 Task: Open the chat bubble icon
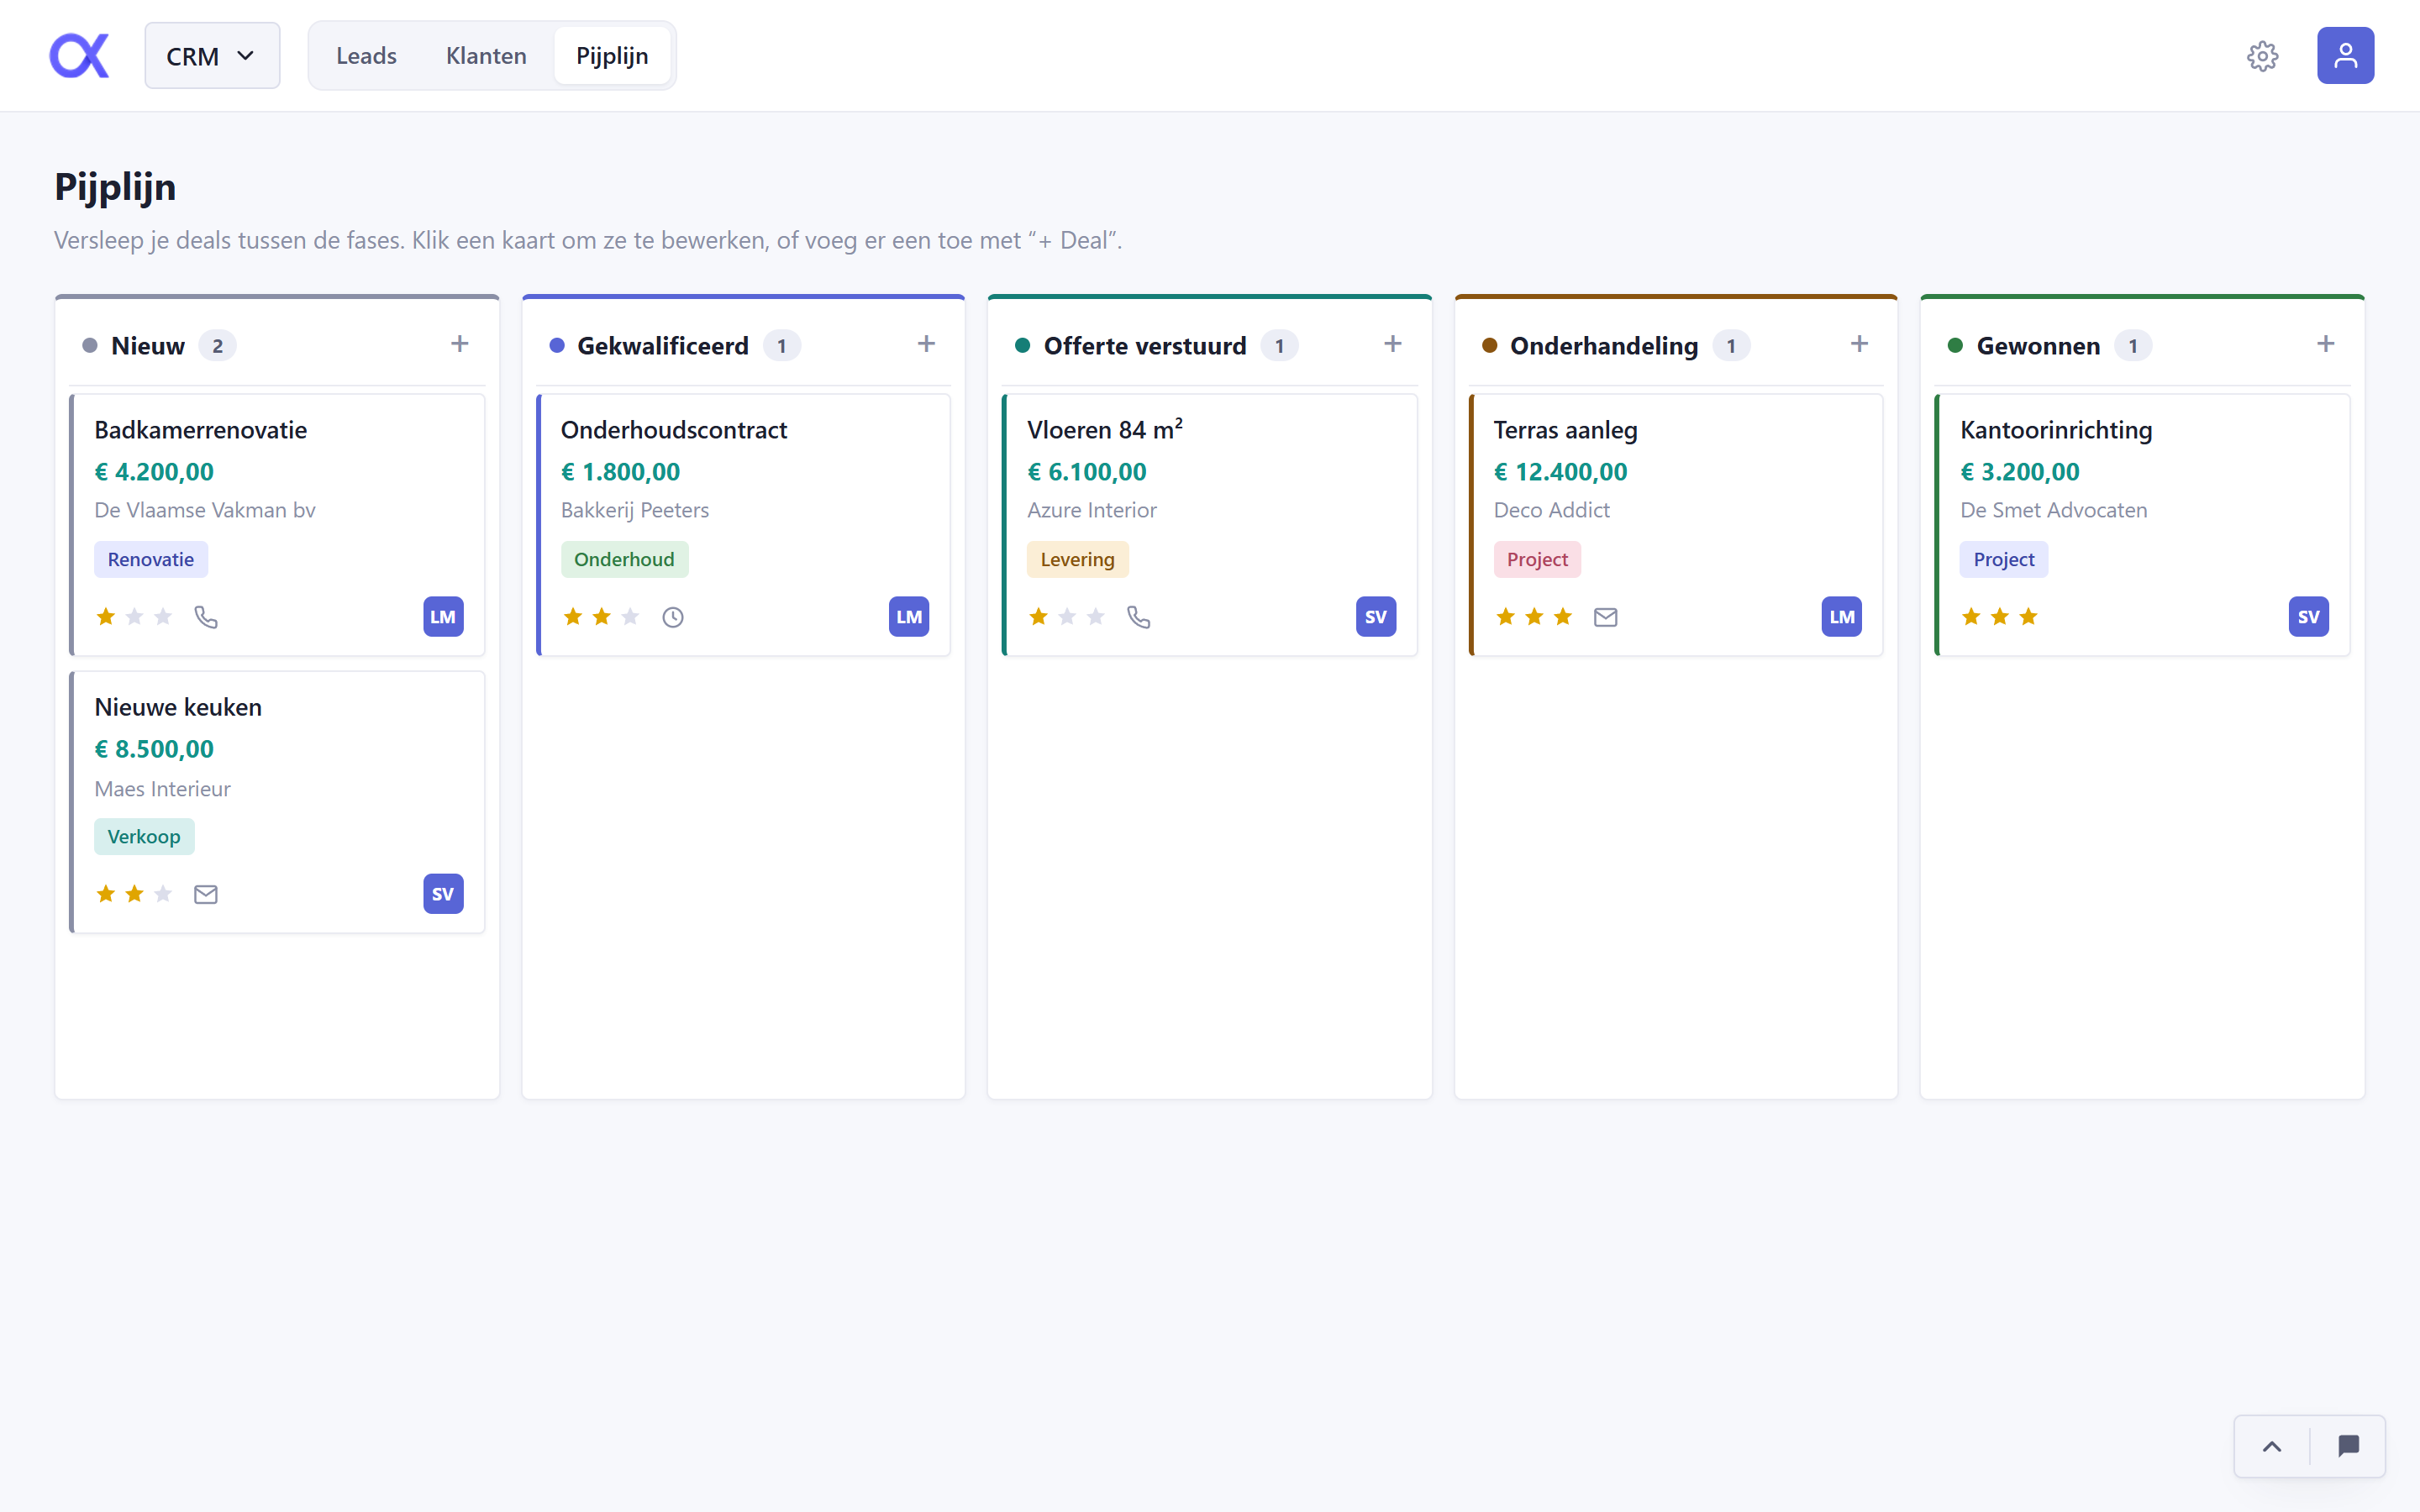[2349, 1446]
